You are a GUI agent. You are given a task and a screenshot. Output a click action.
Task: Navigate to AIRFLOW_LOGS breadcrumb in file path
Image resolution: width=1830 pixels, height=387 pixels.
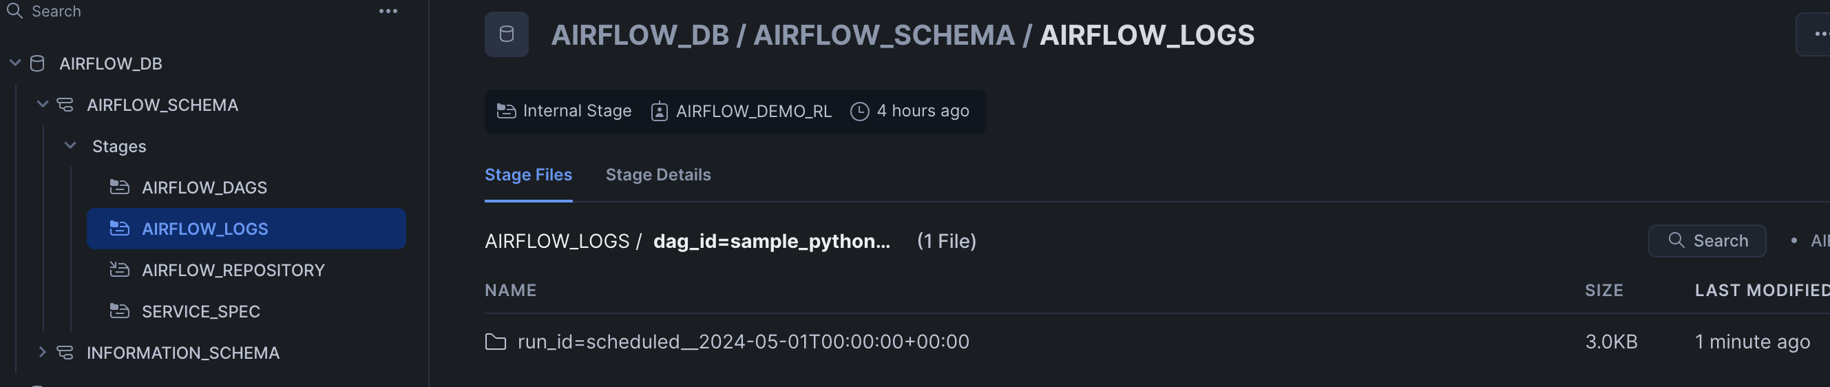[556, 242]
